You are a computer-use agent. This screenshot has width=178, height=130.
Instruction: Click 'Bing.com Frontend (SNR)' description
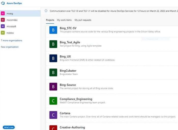[87, 60]
